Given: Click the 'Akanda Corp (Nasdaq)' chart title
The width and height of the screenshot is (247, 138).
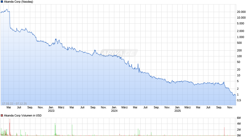Looking at the screenshot, I should 18,2.
